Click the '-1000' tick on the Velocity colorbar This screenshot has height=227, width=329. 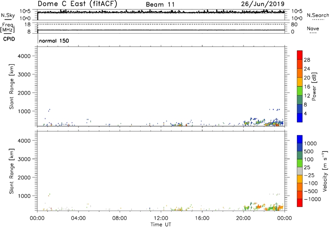coord(312,199)
